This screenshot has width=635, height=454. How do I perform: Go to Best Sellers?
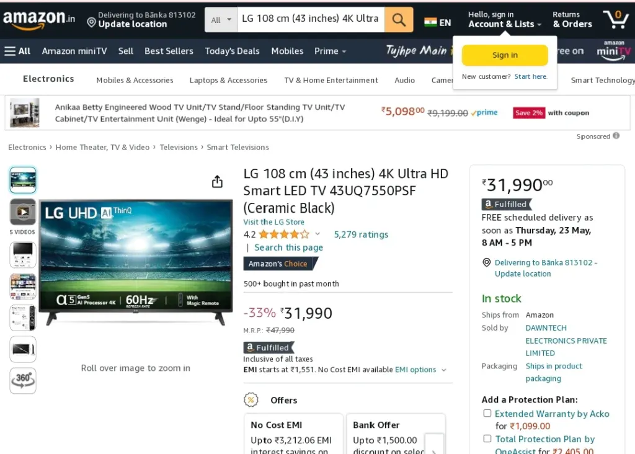coord(169,51)
